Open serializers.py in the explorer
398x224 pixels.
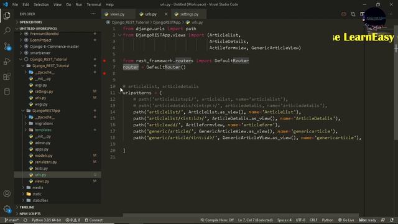(x=46, y=162)
